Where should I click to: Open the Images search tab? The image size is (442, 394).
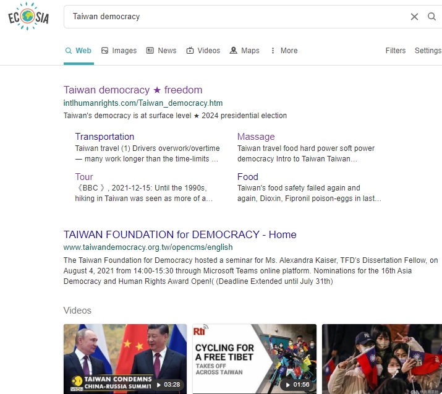pyautogui.click(x=119, y=51)
